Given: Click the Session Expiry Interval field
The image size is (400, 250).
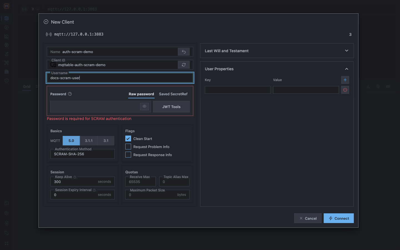Looking at the screenshot, I should 82,195.
